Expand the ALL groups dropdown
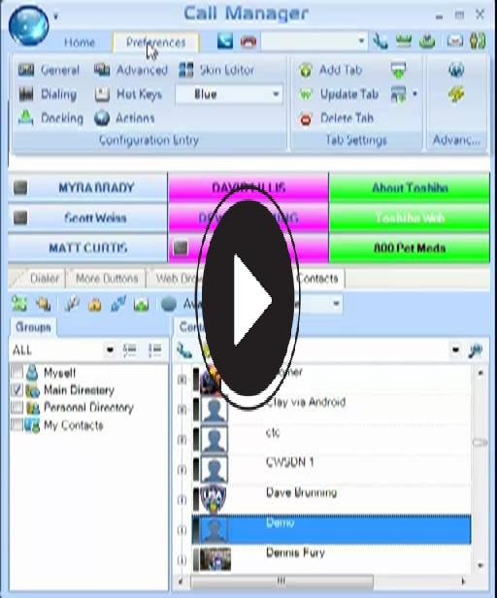The height and width of the screenshot is (598, 497). pyautogui.click(x=62, y=349)
